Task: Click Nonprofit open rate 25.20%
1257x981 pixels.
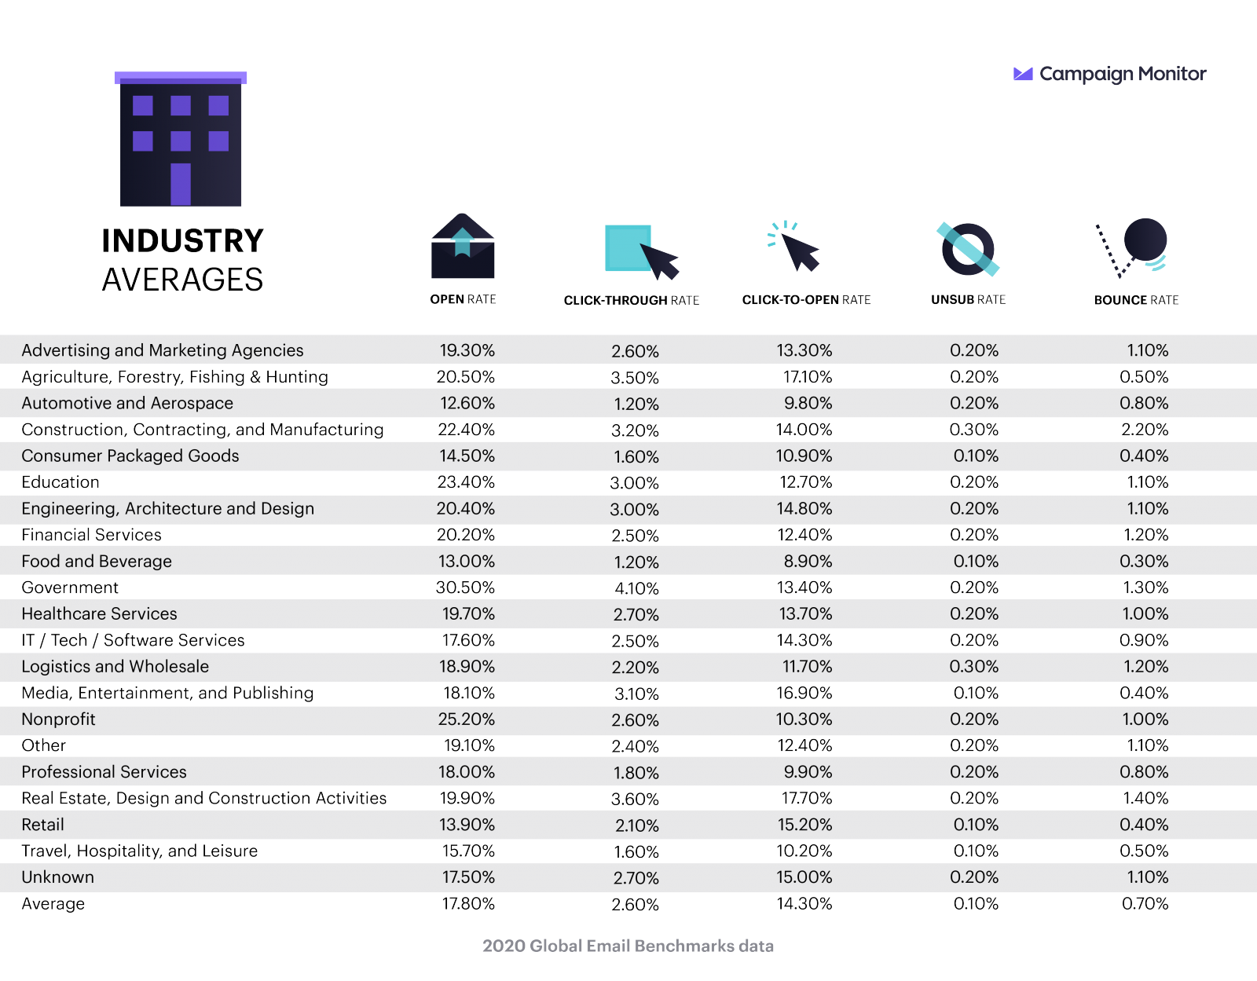Action: [467, 719]
